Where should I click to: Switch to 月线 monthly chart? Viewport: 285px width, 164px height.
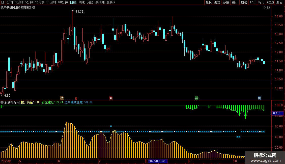tap(90, 2)
